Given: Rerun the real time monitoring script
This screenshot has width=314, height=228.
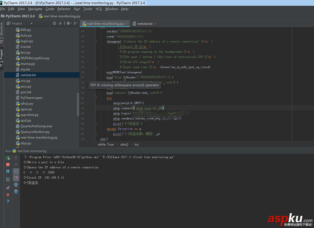Looking at the screenshot, I should 8,158.
